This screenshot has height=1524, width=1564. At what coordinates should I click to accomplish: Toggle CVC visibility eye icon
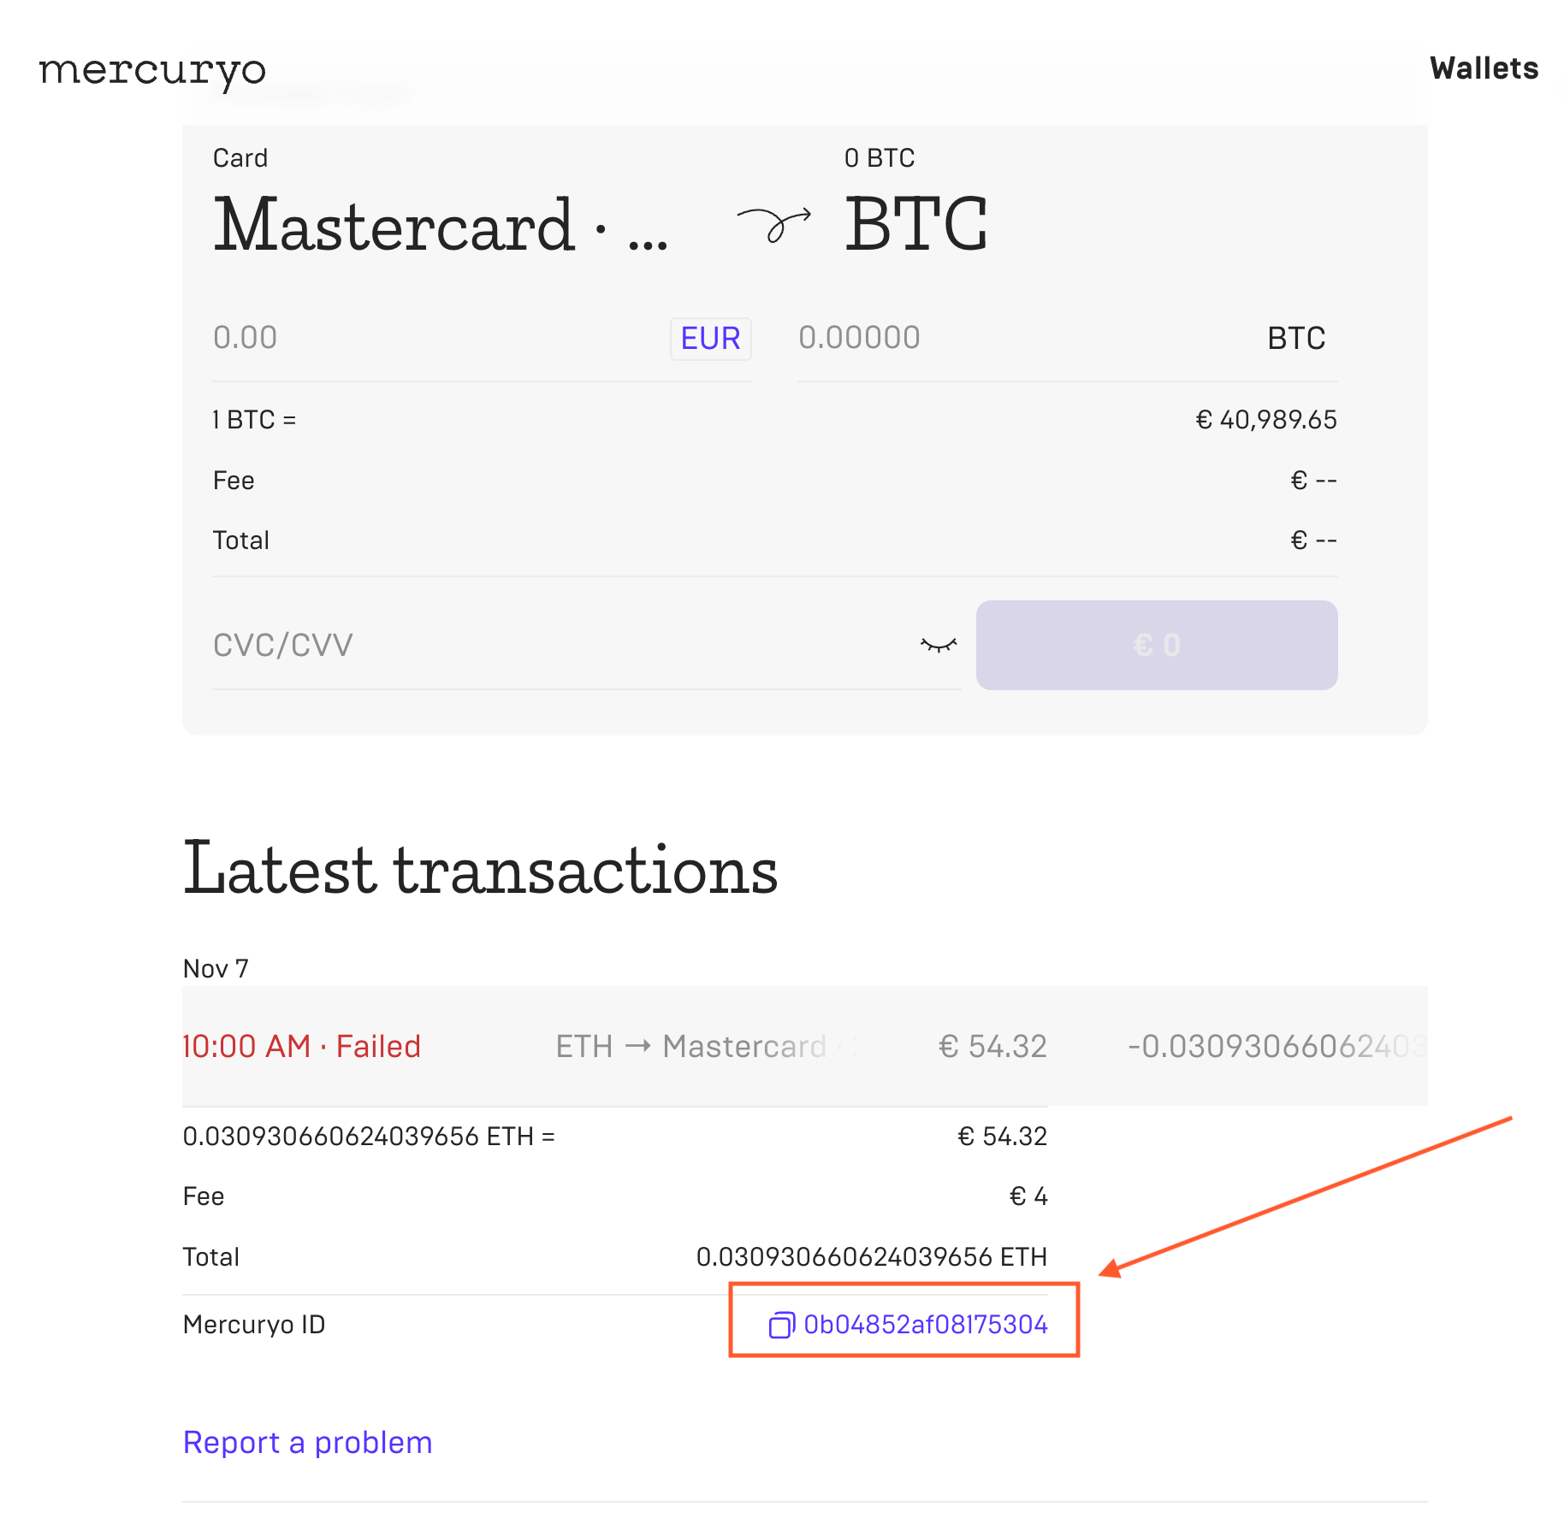939,645
